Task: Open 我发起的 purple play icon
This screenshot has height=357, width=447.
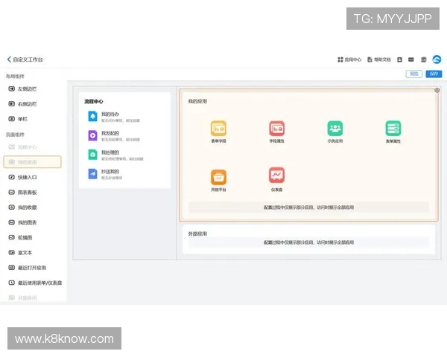Action: coord(92,135)
